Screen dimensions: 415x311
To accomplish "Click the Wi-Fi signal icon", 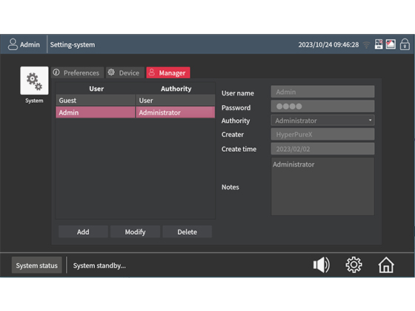I will coord(366,44).
